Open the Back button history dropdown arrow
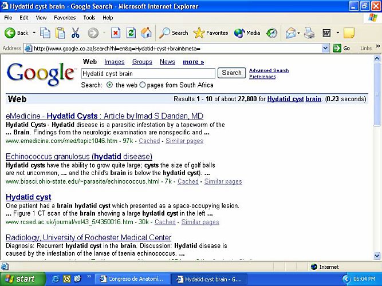This screenshot has height=286, width=382. (x=34, y=33)
